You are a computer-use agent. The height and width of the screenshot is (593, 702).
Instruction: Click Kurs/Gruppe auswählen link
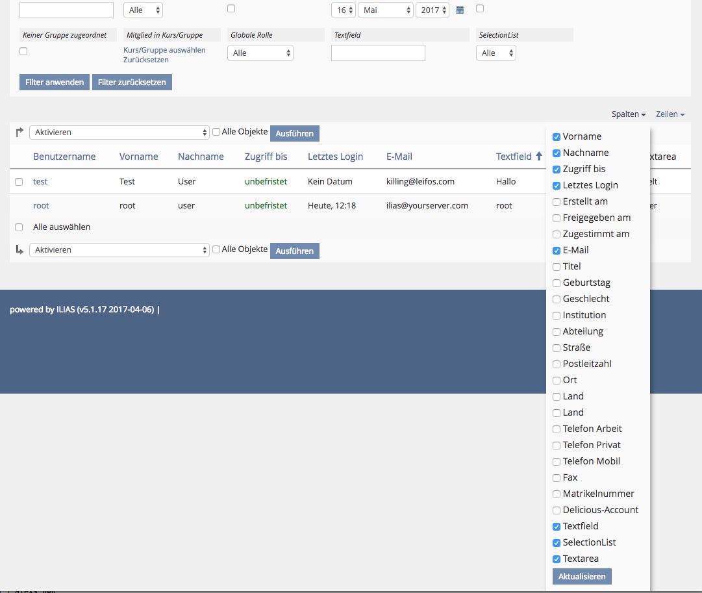coord(164,50)
